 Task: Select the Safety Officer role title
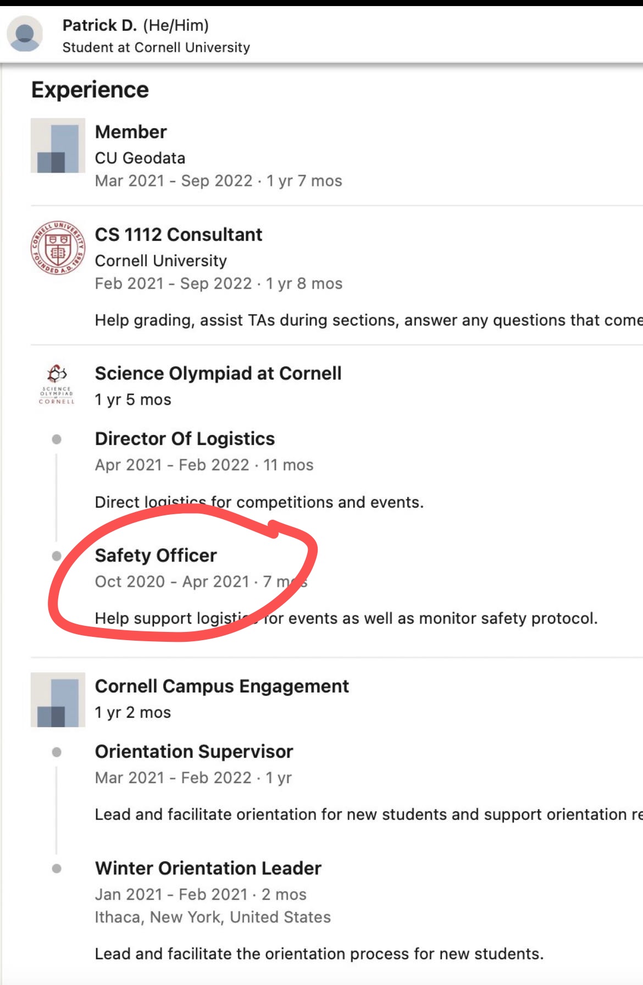coord(156,555)
